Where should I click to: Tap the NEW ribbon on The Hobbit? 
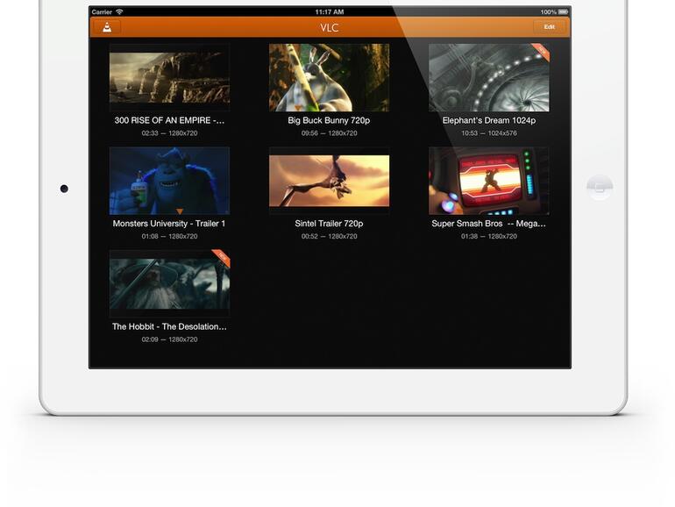coord(222,258)
